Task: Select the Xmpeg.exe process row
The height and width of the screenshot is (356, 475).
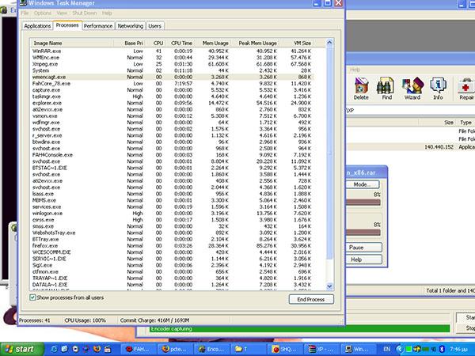Action: pyautogui.click(x=173, y=64)
